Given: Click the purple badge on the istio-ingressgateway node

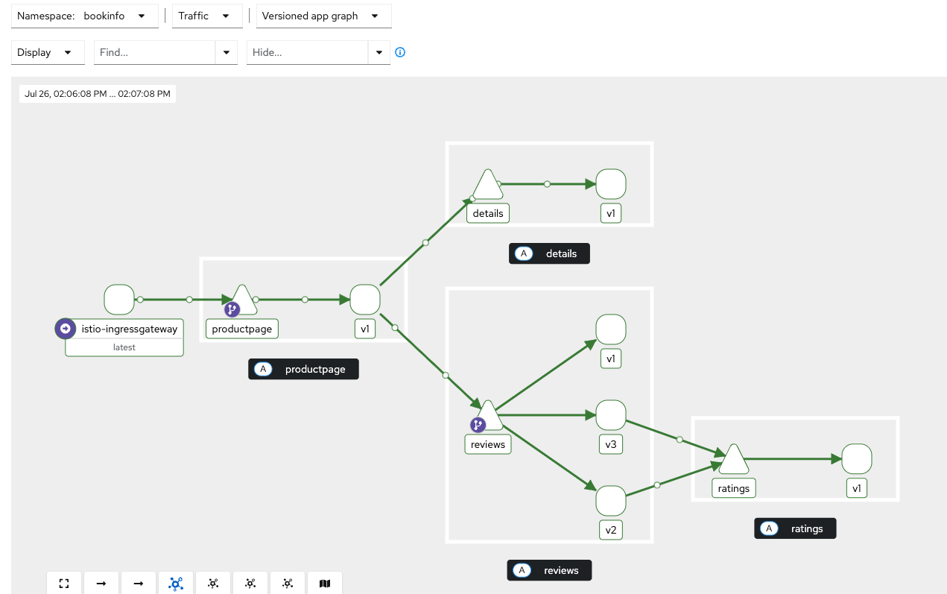Looking at the screenshot, I should tap(65, 329).
